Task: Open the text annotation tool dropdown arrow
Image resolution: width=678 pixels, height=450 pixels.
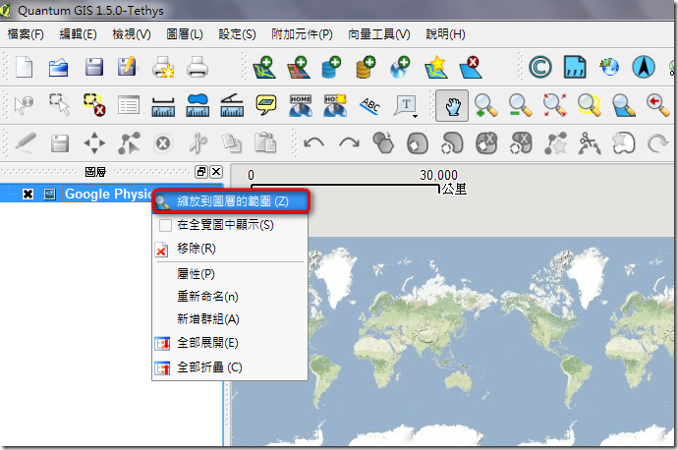Action: tap(415, 117)
